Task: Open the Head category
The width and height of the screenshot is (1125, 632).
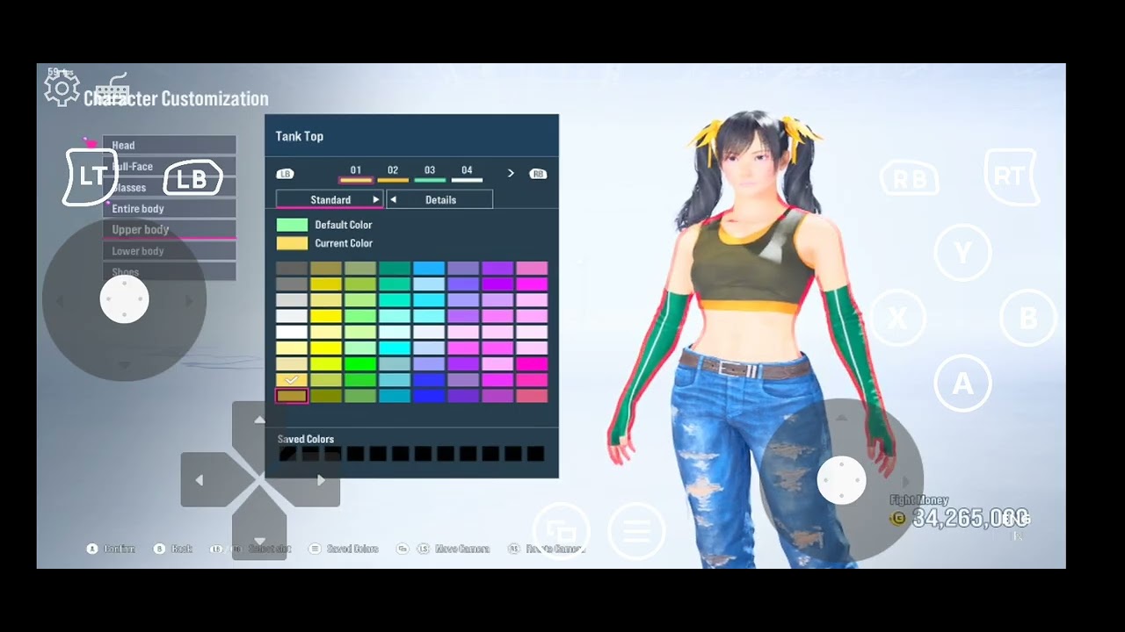Action: [170, 145]
